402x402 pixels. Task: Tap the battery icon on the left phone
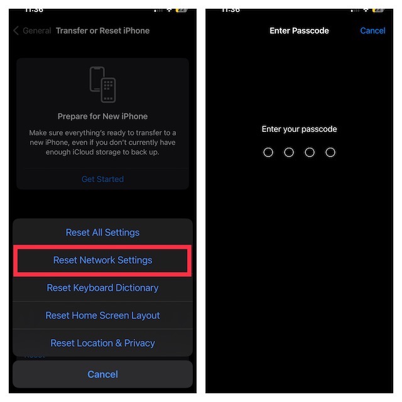click(x=181, y=10)
